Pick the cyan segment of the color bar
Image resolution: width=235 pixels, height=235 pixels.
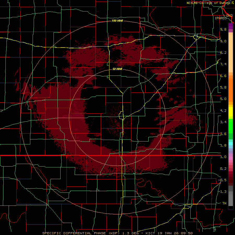(231, 144)
